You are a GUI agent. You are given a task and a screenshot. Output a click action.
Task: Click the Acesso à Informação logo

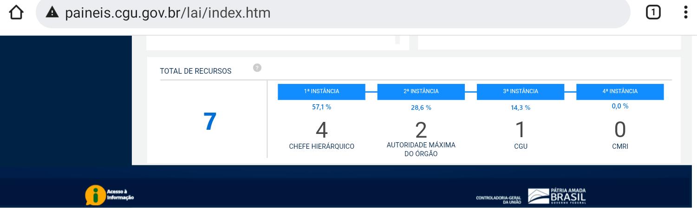(110, 195)
